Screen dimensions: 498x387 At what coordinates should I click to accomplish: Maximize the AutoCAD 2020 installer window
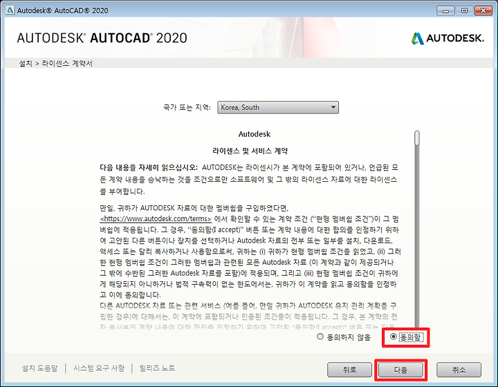(x=464, y=11)
